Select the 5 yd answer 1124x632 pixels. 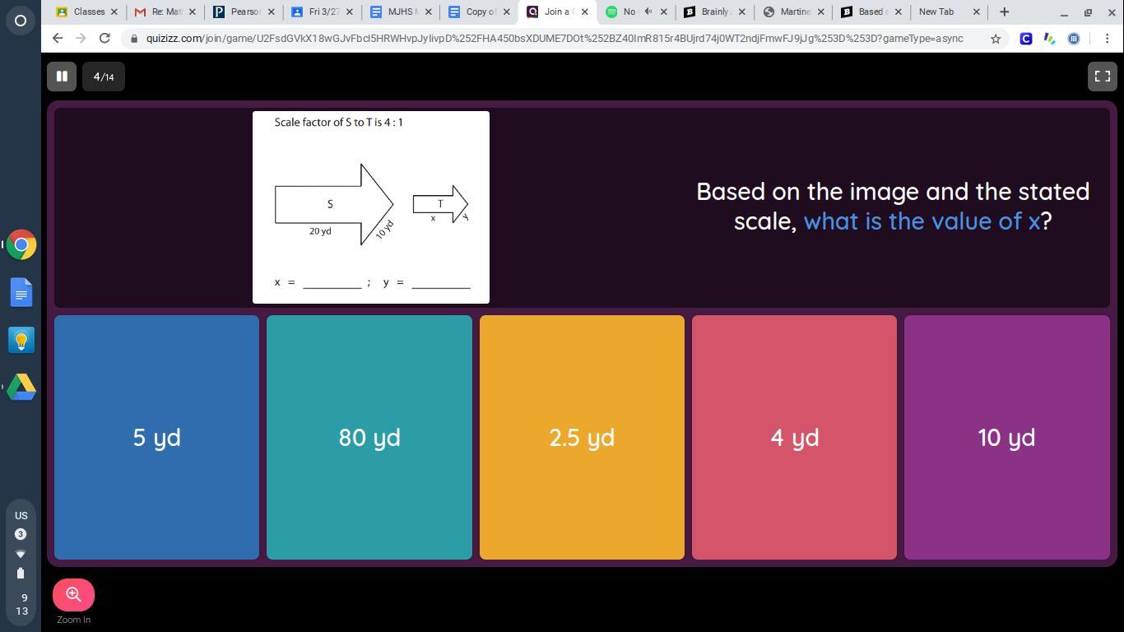(156, 437)
